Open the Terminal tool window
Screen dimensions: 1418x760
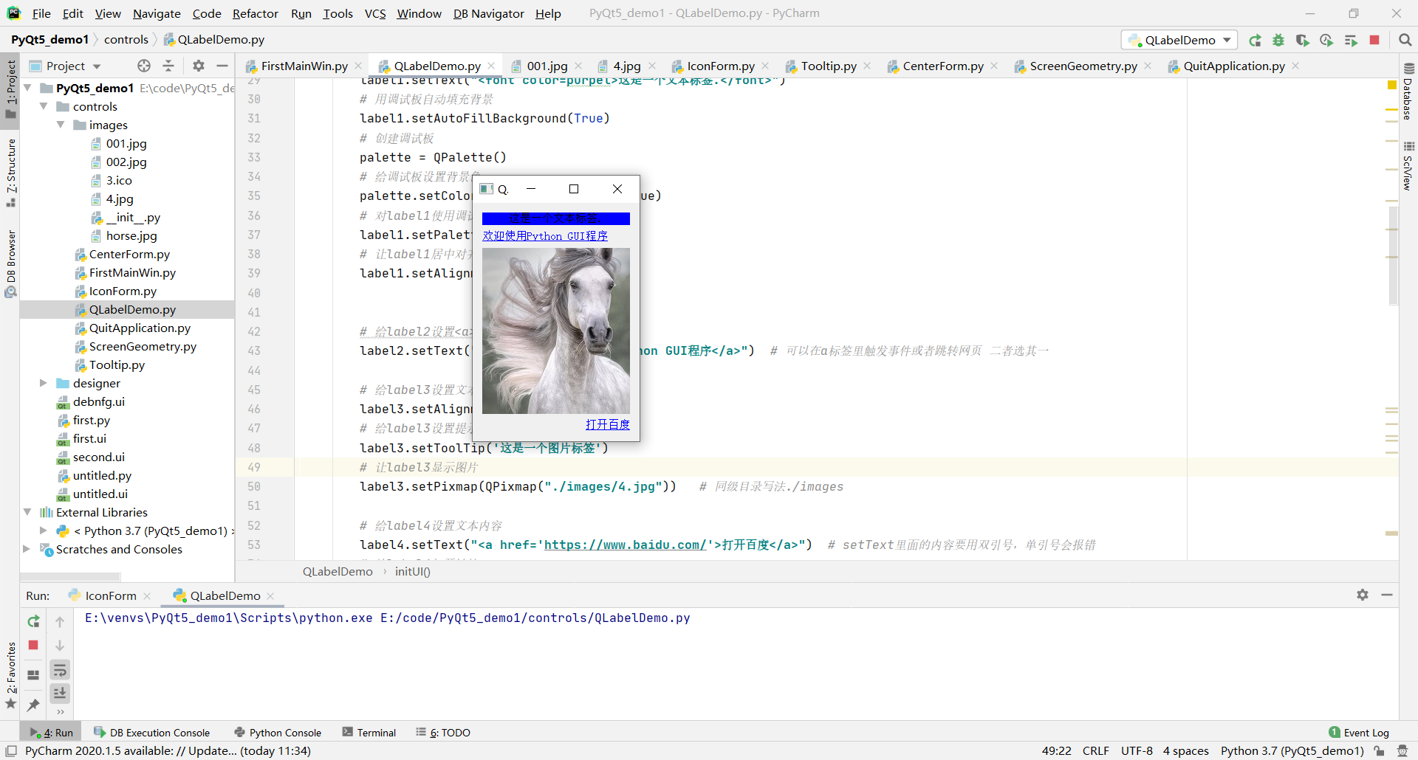(x=369, y=732)
